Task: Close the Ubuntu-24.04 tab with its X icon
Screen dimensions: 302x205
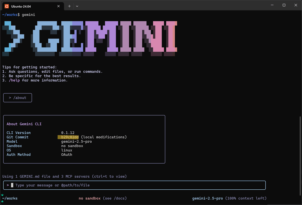Action: click(58, 6)
